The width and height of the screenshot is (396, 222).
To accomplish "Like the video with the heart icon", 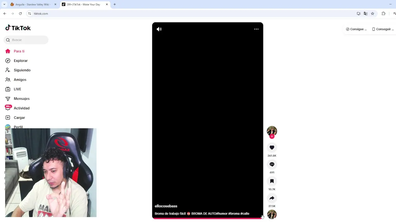I will click(272, 148).
